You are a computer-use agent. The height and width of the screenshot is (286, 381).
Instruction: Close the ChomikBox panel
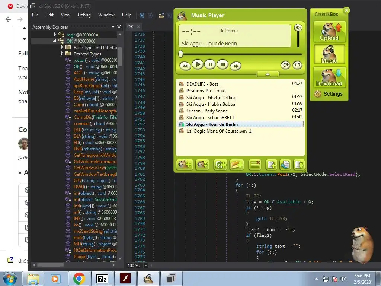tap(346, 10)
